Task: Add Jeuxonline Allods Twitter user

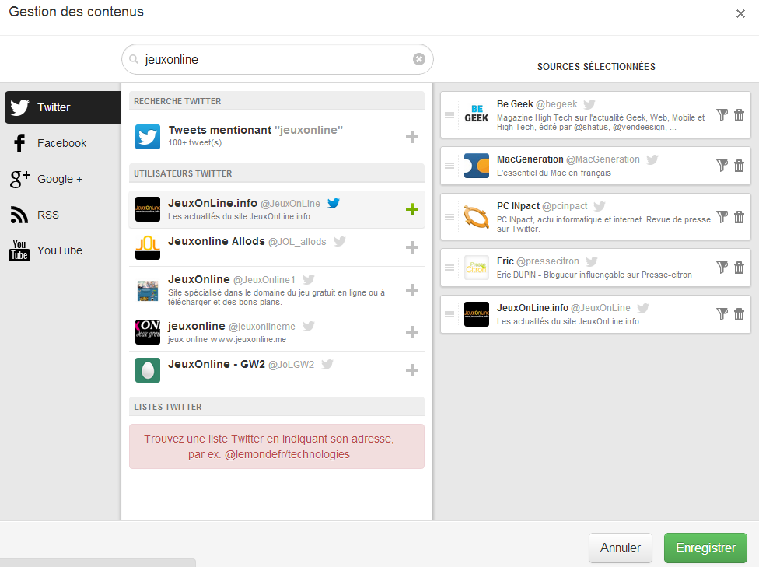Action: coord(412,247)
